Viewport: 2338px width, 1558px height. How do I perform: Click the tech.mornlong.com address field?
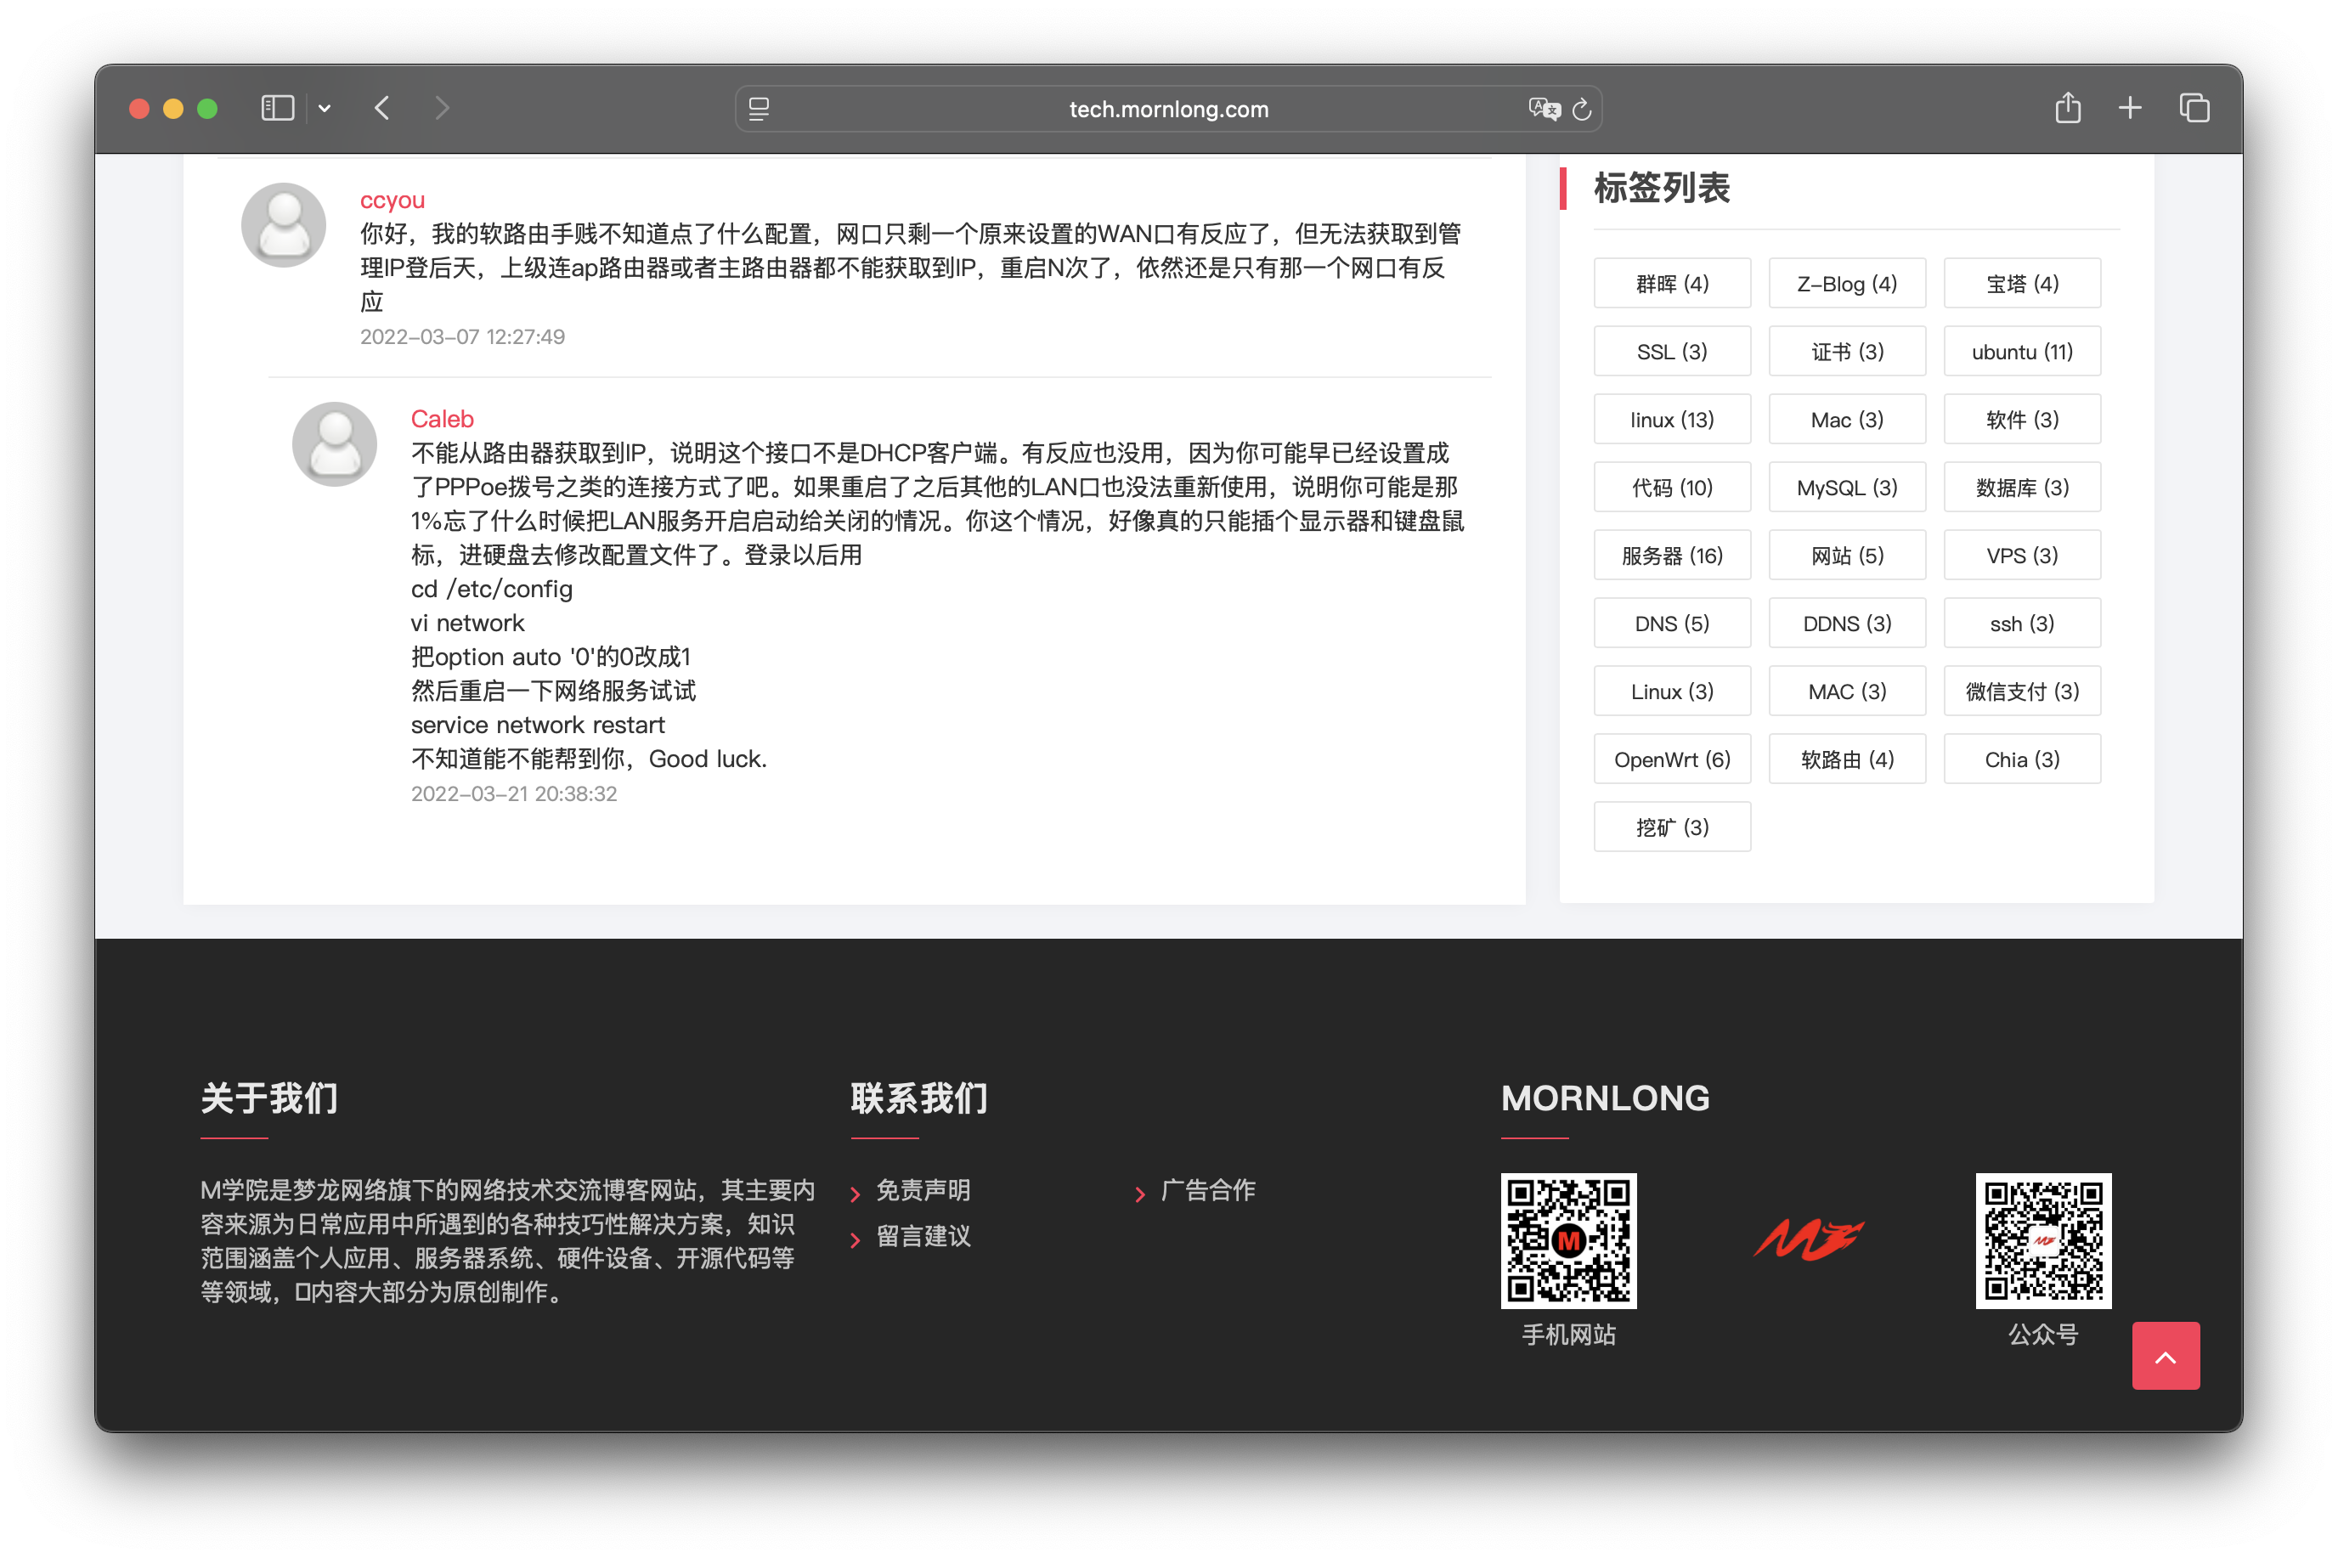[1167, 110]
